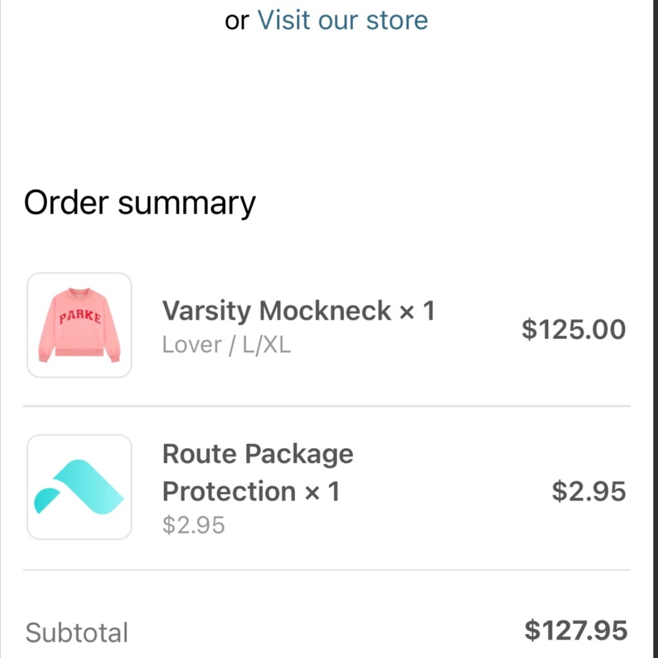Click the "× 1" after Route Package Protection
This screenshot has height=658, width=658.
click(324, 491)
